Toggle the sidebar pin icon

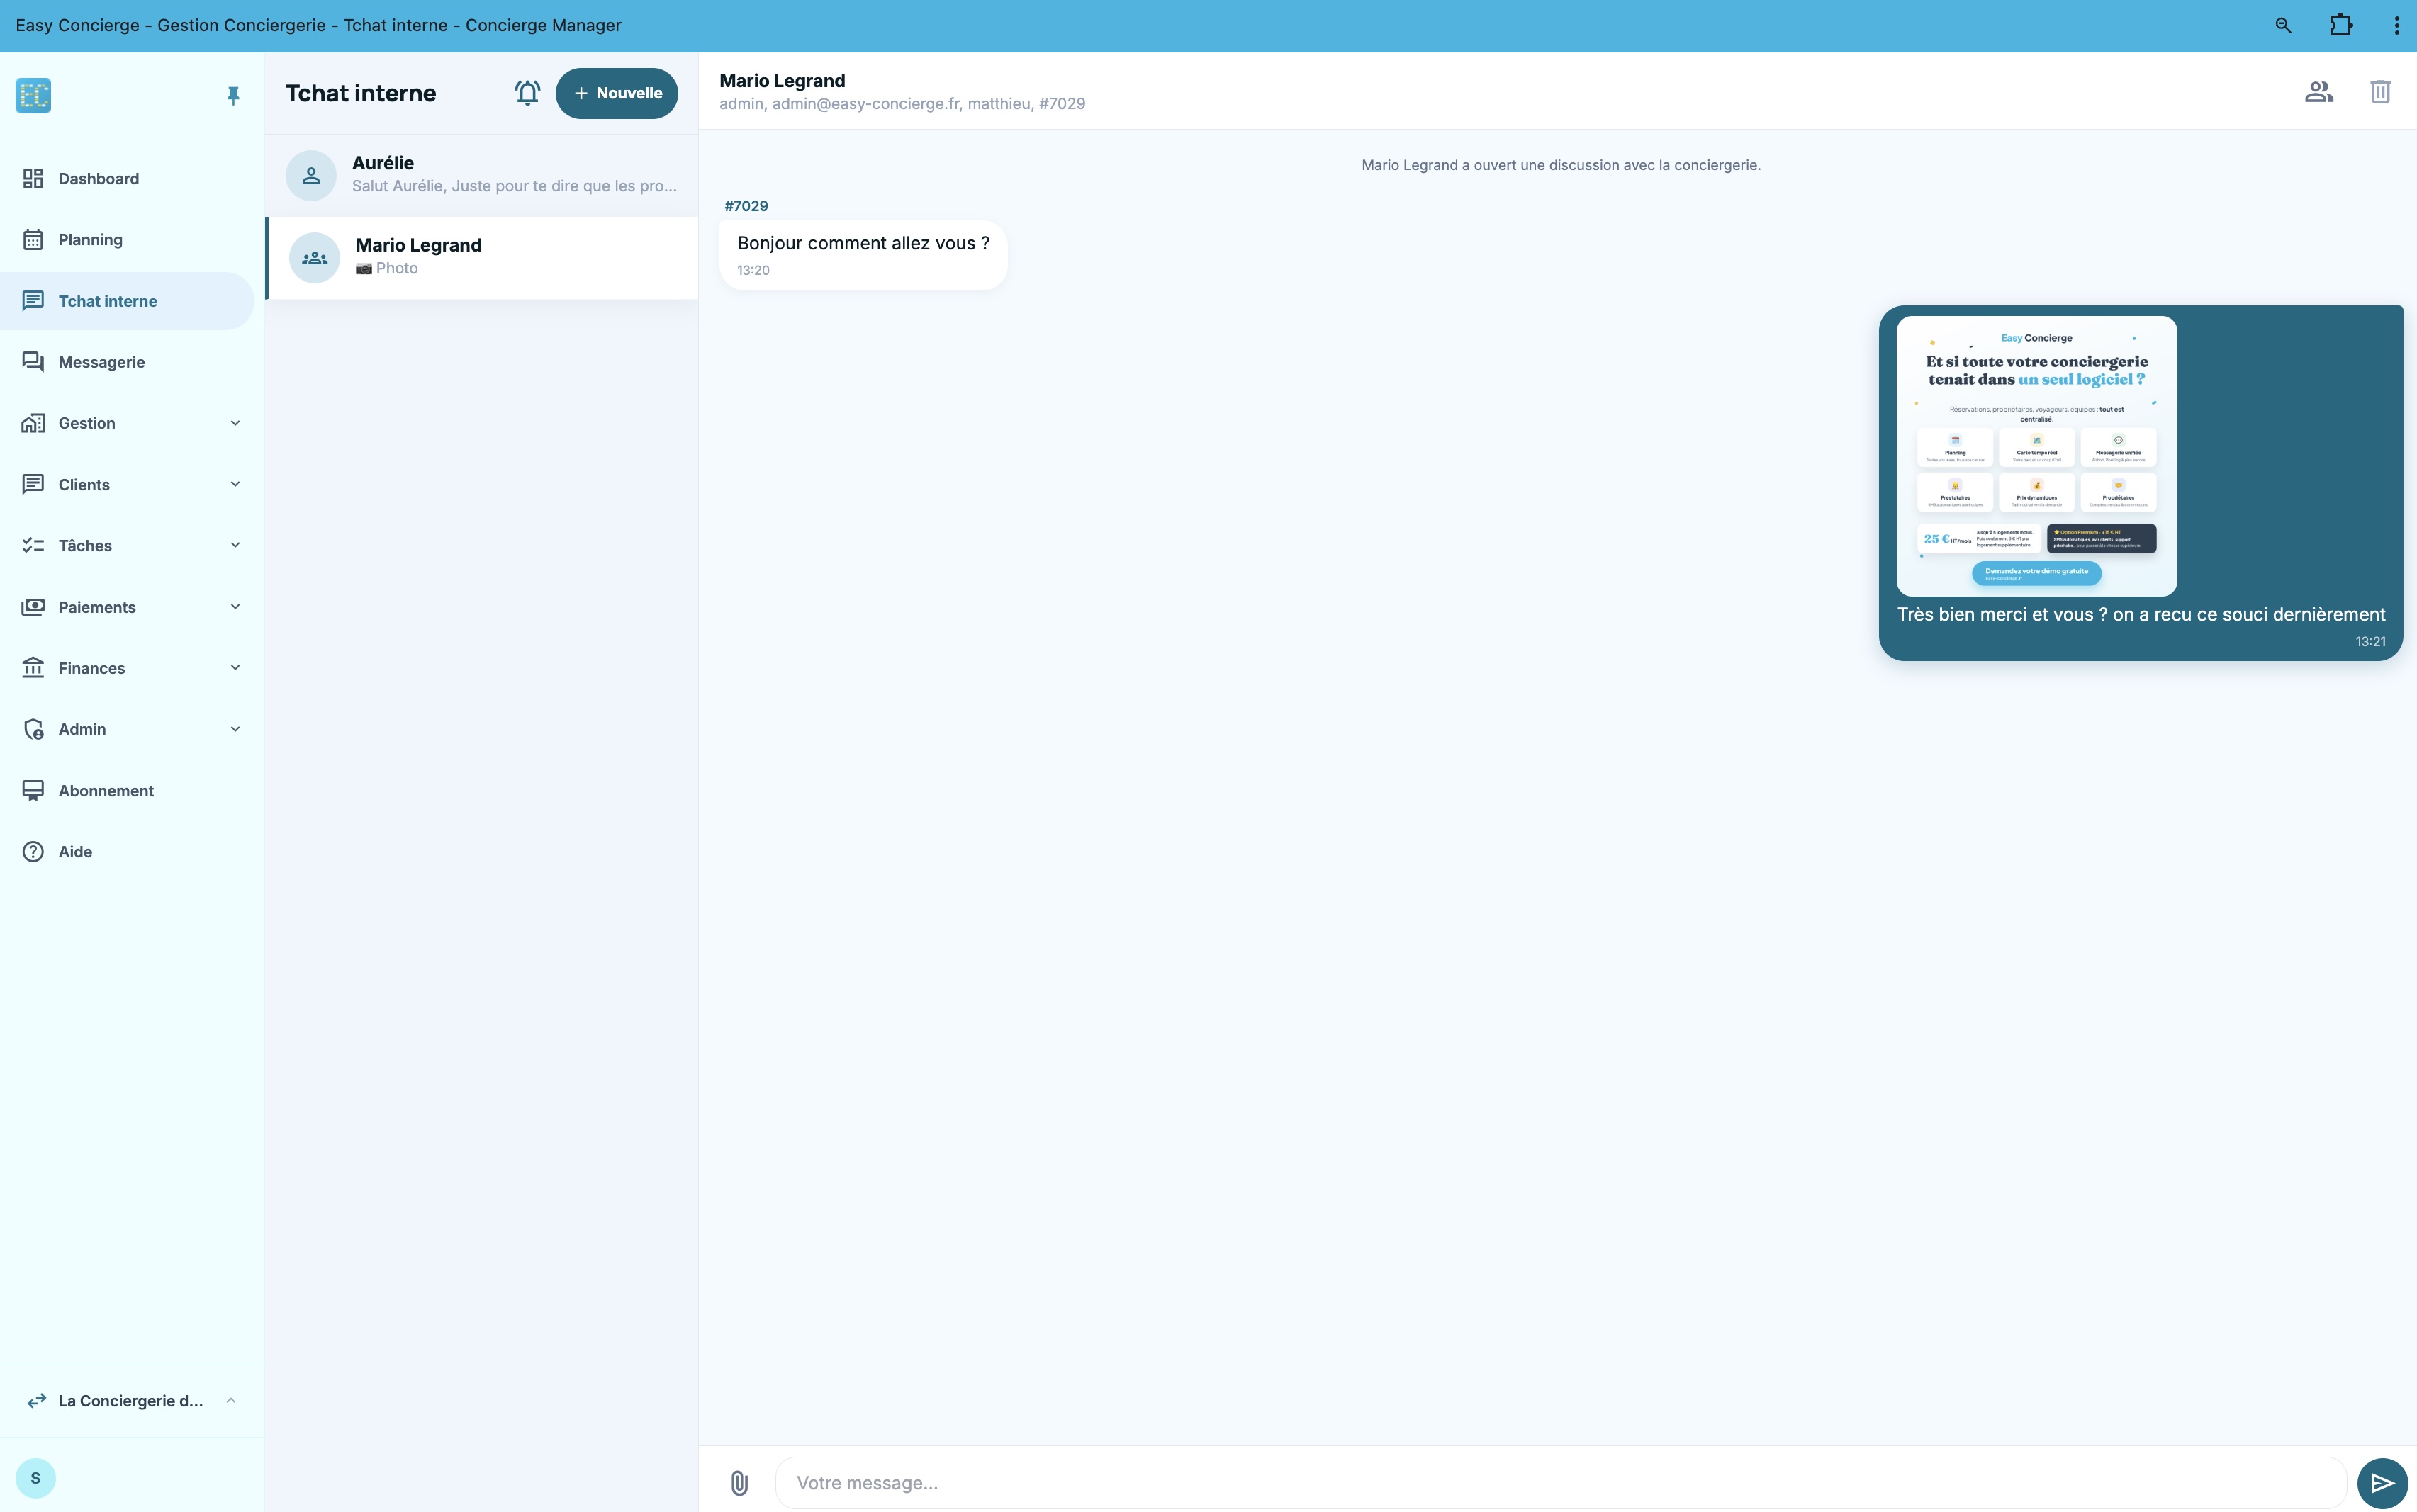pyautogui.click(x=233, y=96)
